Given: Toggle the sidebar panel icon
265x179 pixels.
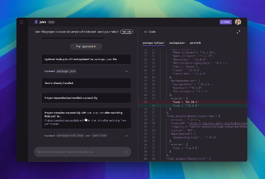Looking at the screenshot, I should (22, 22).
